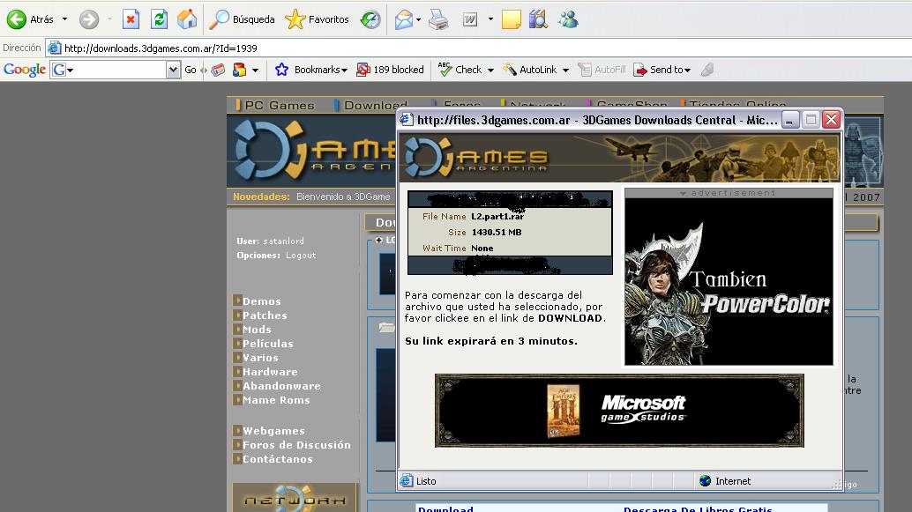Run the ABC Check spell checker

click(x=460, y=70)
